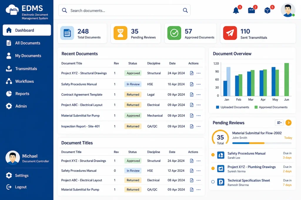
Task: Select the orange status dot for Project XYZ - Plumbing Drawings
Action: tap(213, 168)
